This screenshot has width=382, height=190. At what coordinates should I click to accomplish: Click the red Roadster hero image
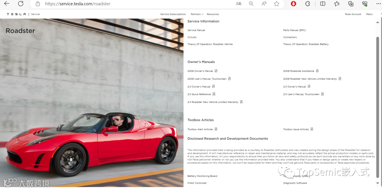click(x=92, y=103)
